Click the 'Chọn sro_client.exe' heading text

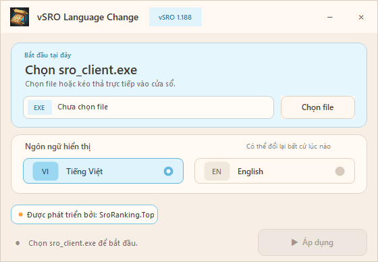click(x=81, y=70)
